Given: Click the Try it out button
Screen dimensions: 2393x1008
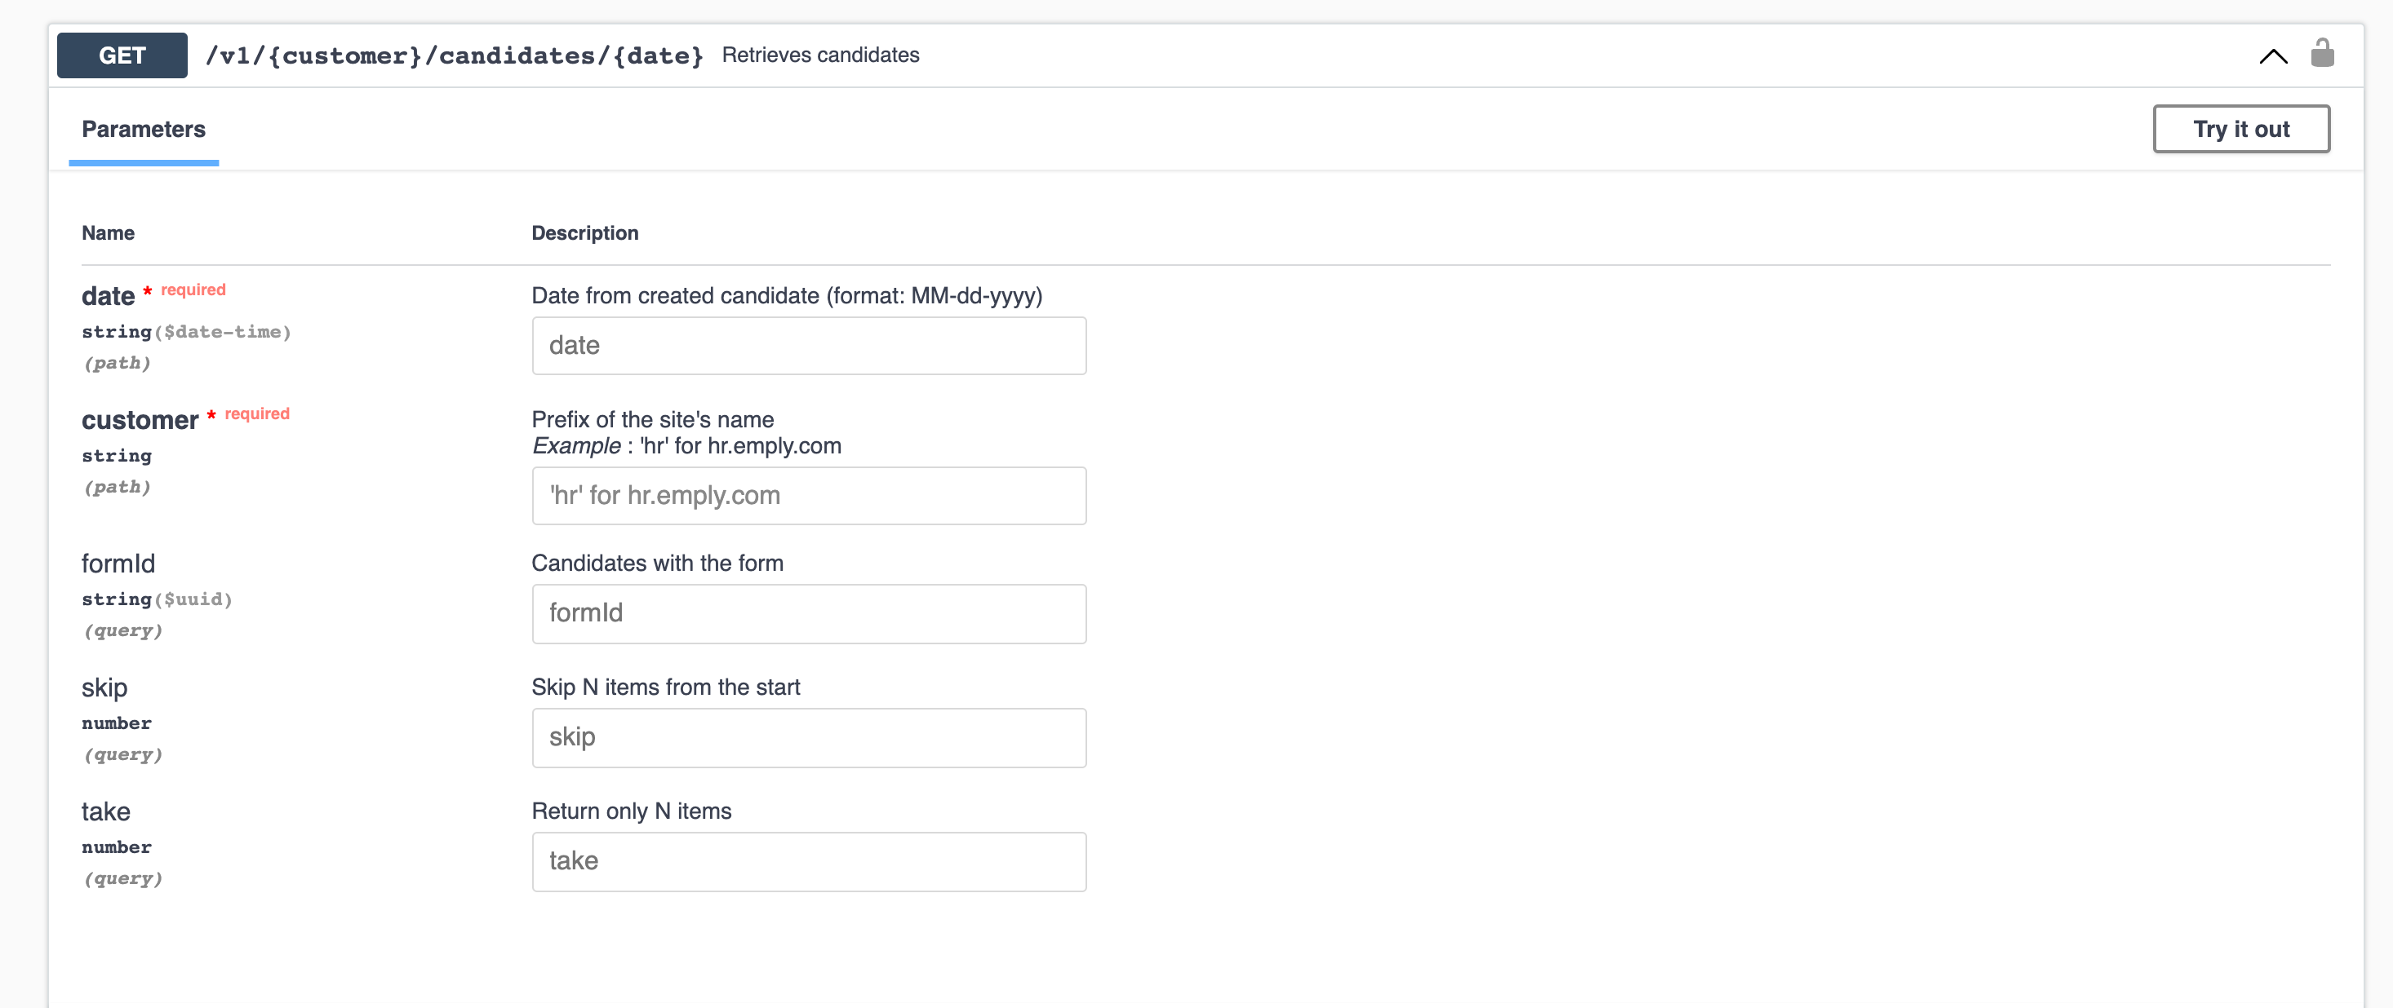Looking at the screenshot, I should [x=2240, y=129].
